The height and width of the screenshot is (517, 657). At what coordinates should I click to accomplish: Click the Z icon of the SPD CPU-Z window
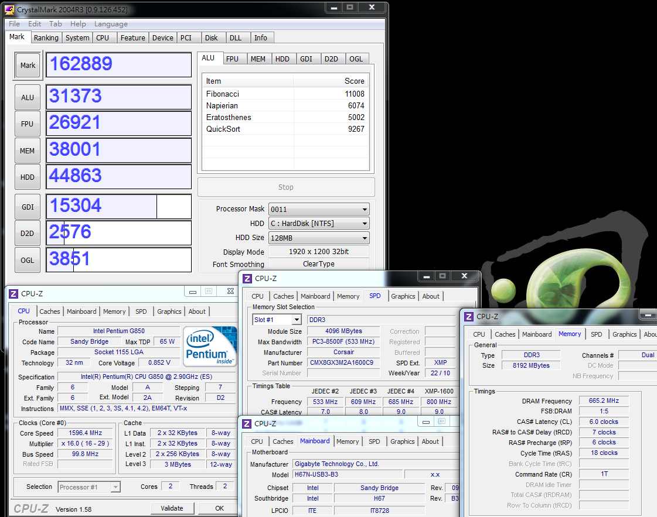click(247, 278)
